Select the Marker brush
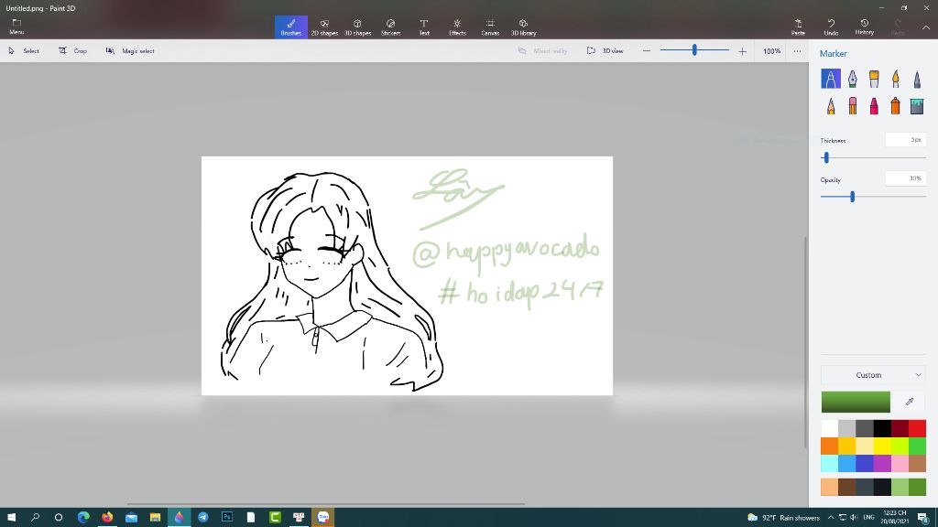 click(830, 79)
